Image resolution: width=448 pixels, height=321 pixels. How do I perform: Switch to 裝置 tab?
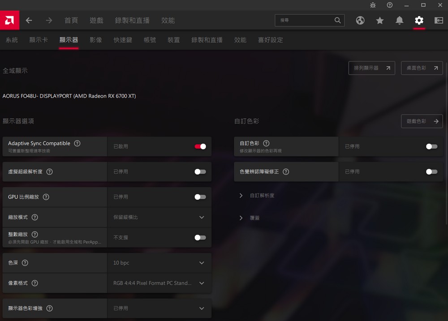tap(174, 40)
